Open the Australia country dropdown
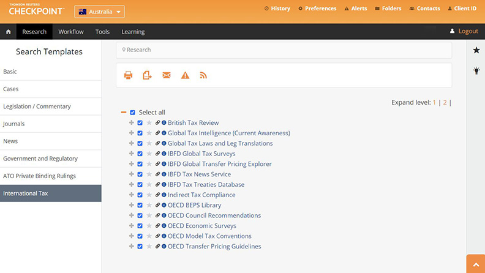 (99, 12)
